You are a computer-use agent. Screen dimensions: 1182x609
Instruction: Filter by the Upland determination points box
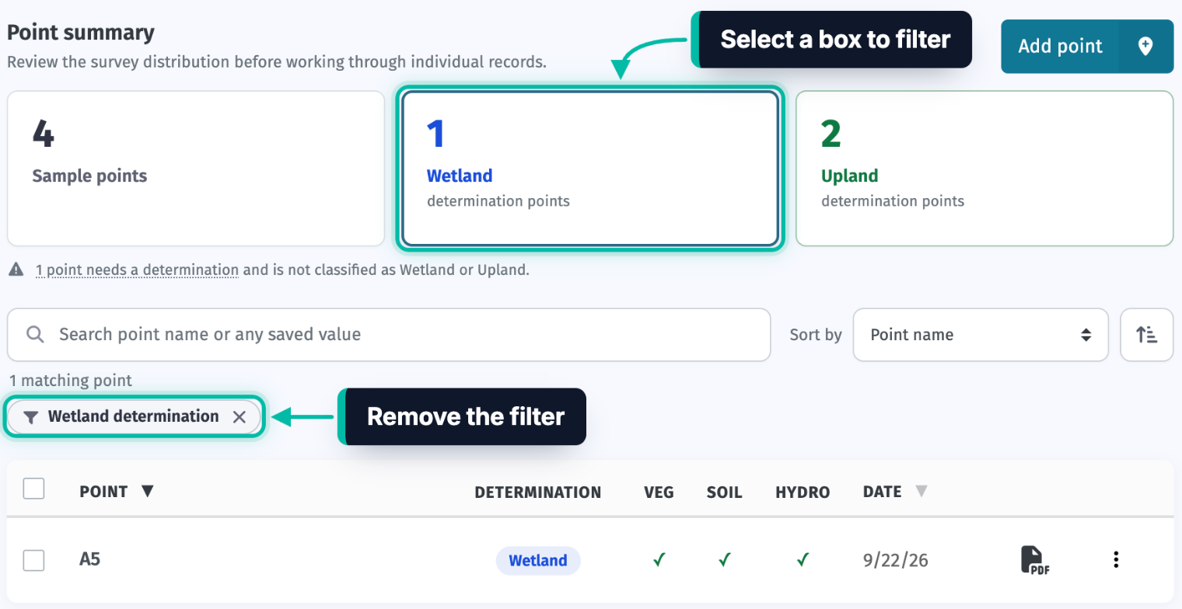[x=984, y=169]
